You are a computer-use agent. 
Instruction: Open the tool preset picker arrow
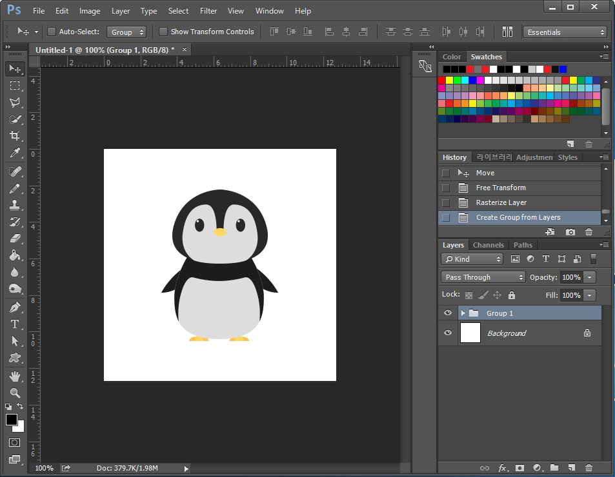point(37,32)
